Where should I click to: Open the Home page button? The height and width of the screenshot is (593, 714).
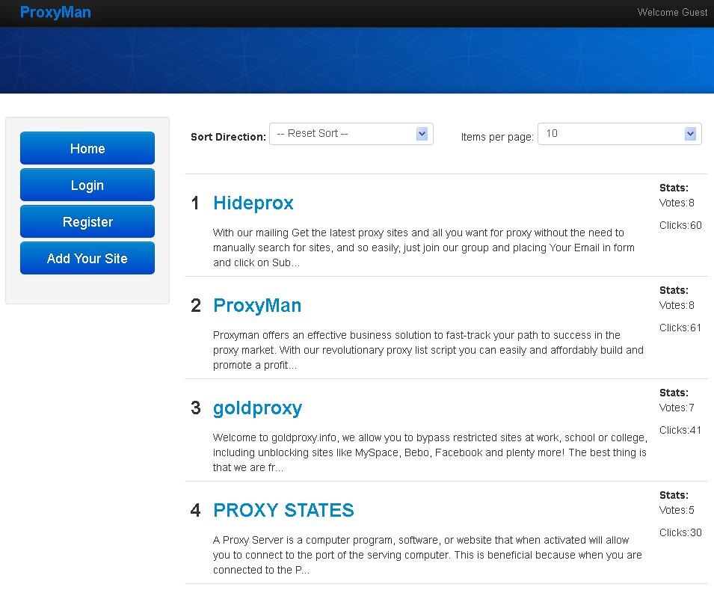click(87, 148)
